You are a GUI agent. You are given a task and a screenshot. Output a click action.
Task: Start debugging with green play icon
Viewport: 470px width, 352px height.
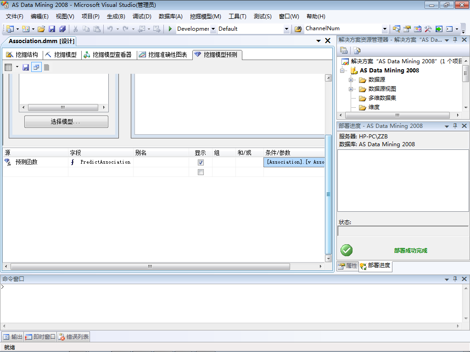(x=170, y=29)
